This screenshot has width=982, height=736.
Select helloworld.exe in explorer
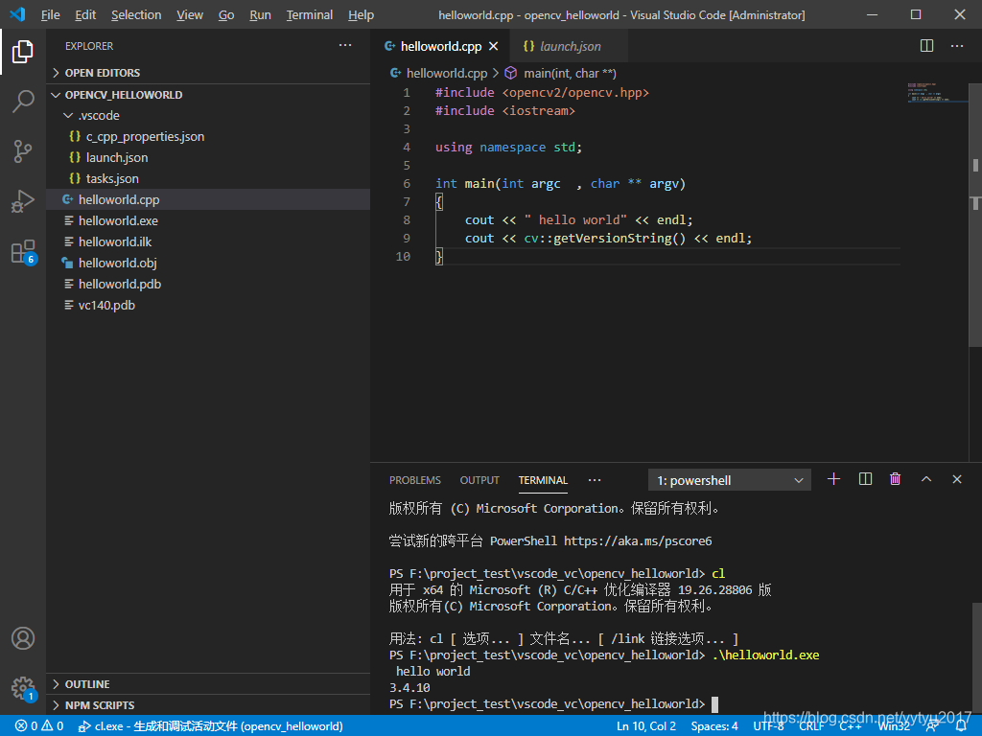[208, 221]
